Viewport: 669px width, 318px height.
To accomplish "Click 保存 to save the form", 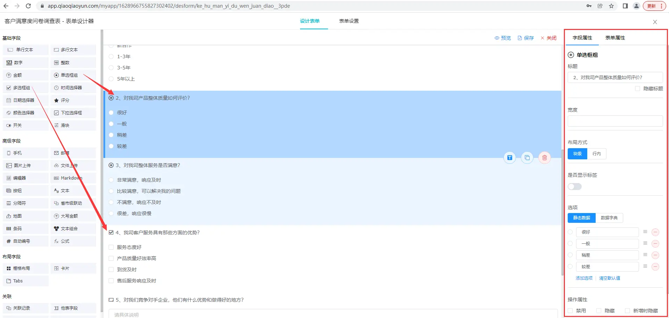I will [x=526, y=38].
